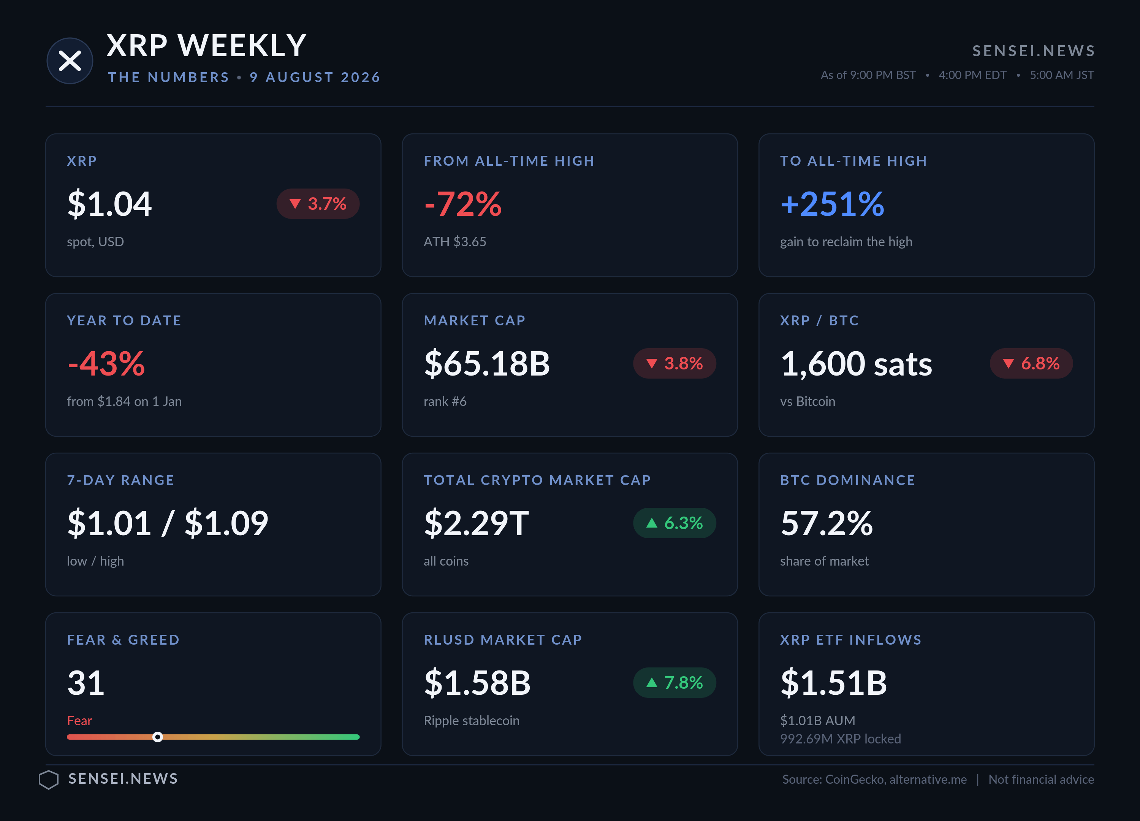Select the RLUSD market cap "$1.58B"
This screenshot has width=1140, height=821.
coord(478,683)
